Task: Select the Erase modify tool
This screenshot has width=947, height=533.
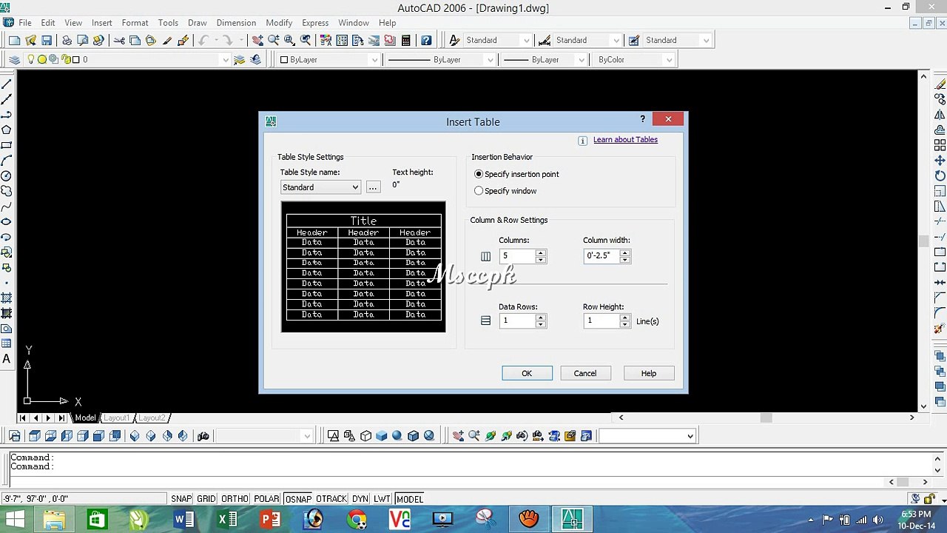Action: (940, 84)
